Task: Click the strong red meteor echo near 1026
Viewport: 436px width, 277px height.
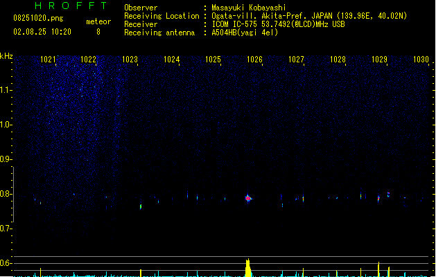Action: click(x=248, y=198)
